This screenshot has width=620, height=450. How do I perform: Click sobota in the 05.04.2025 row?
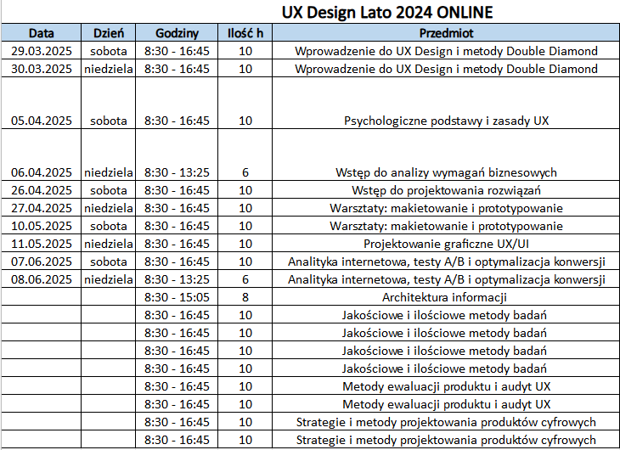point(109,103)
